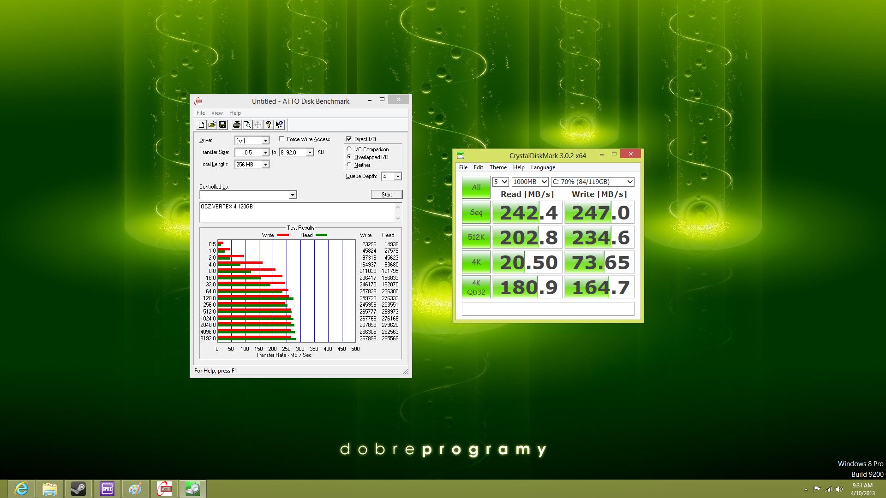This screenshot has height=498, width=886.
Task: Click the Start button in ATTO
Action: (x=387, y=195)
